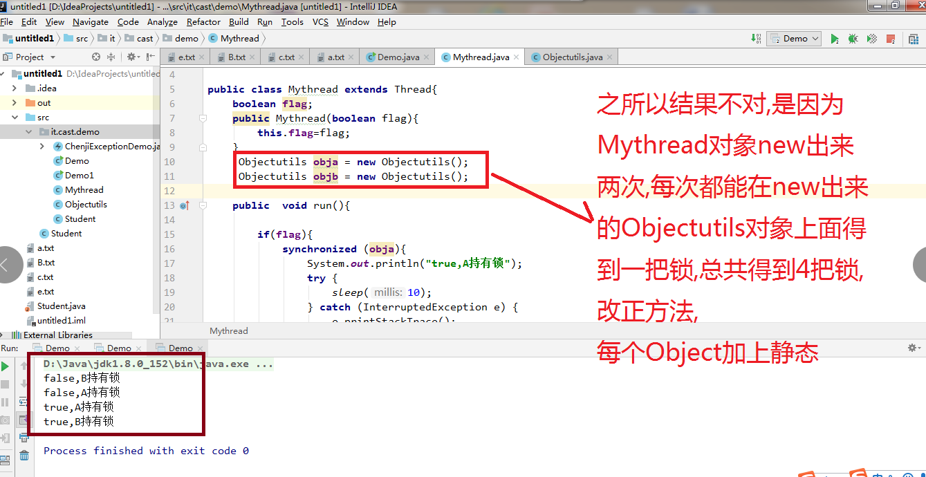Click the pause output icon in Run panel
Image resolution: width=926 pixels, height=477 pixels.
click(x=6, y=402)
